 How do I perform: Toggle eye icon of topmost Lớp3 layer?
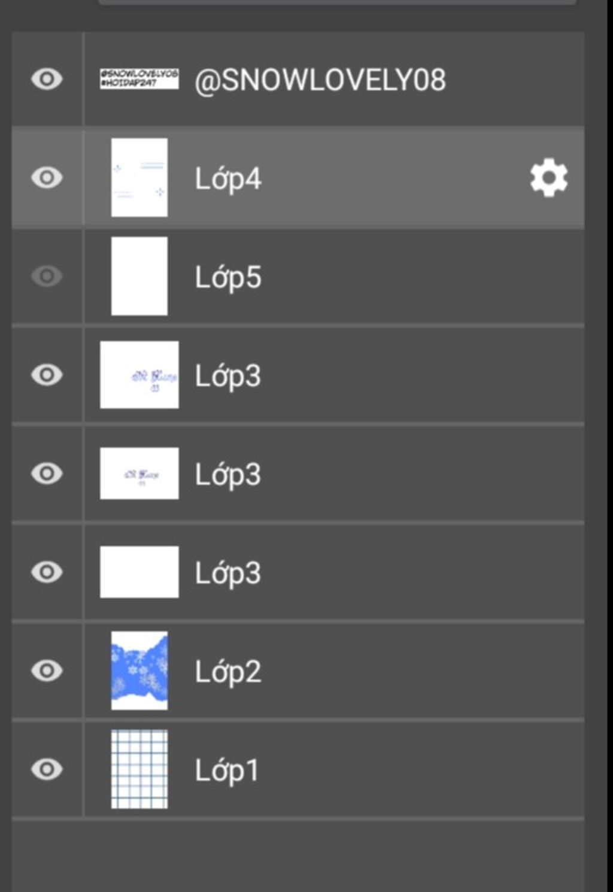tap(47, 375)
